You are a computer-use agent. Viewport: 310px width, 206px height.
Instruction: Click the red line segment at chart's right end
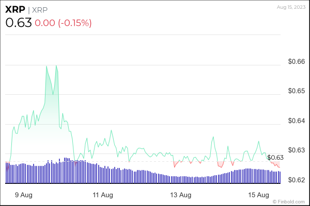277,166
